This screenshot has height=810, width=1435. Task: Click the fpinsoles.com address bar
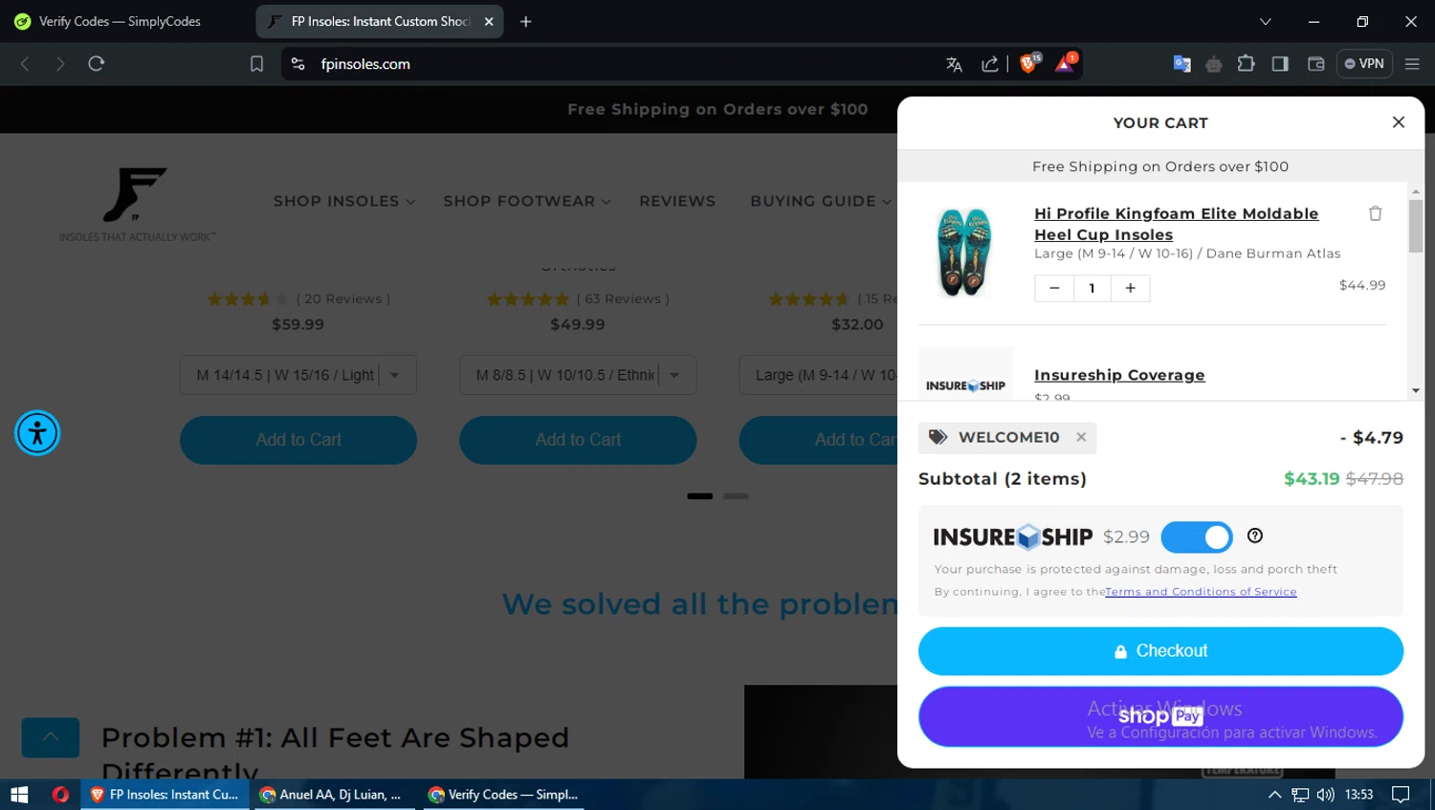click(x=612, y=64)
